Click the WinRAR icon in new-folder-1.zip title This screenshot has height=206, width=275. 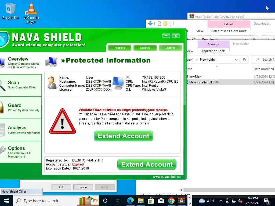pyautogui.click(x=191, y=16)
